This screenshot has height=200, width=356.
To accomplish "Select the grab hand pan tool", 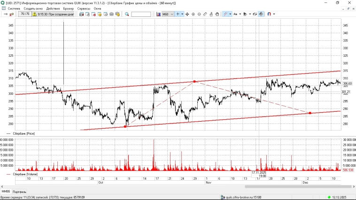I will pyautogui.click(x=216, y=14).
